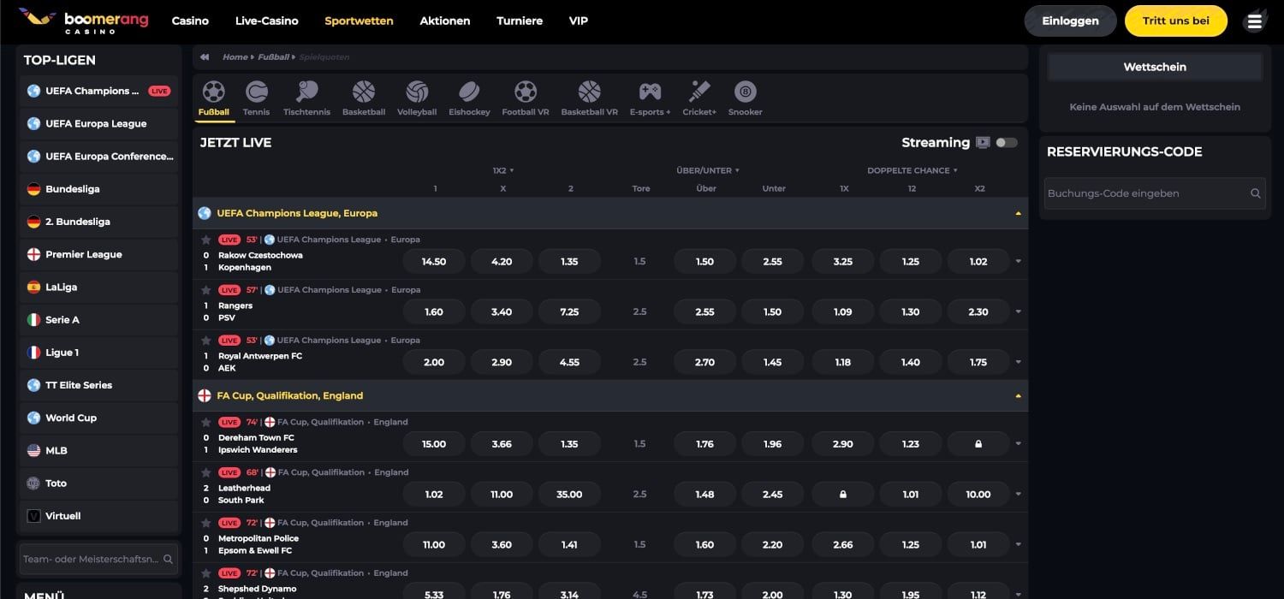Select the 1.50 Über odds for Rakow match
The width and height of the screenshot is (1284, 599).
[x=704, y=260]
